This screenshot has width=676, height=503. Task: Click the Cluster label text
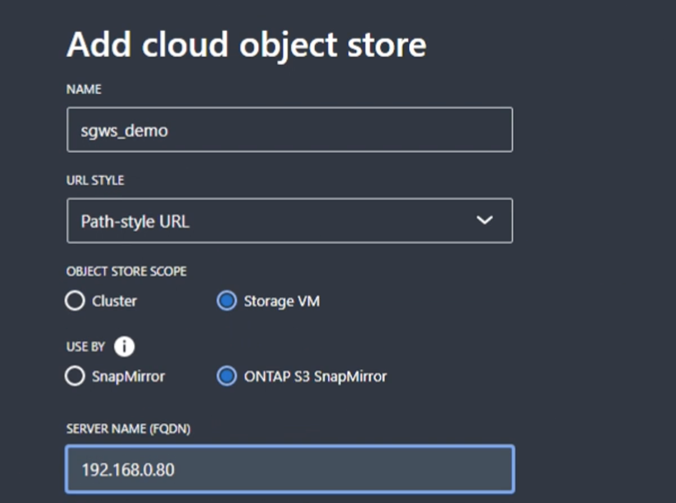pyautogui.click(x=115, y=301)
